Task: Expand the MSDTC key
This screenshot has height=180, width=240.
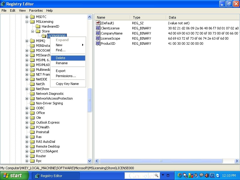Action: click(27, 17)
